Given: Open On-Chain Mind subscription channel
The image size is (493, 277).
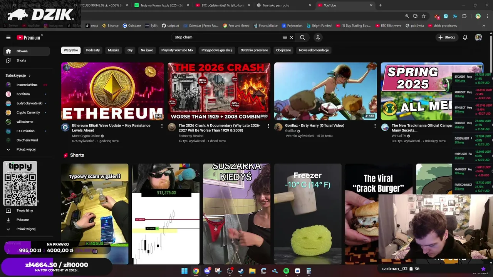Looking at the screenshot, I should click(x=26, y=140).
